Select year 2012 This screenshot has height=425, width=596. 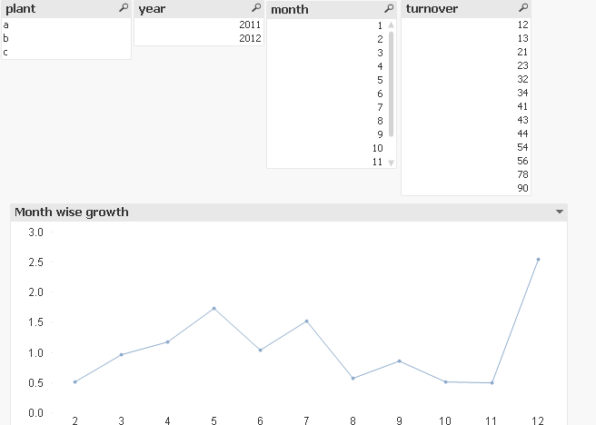click(x=199, y=38)
